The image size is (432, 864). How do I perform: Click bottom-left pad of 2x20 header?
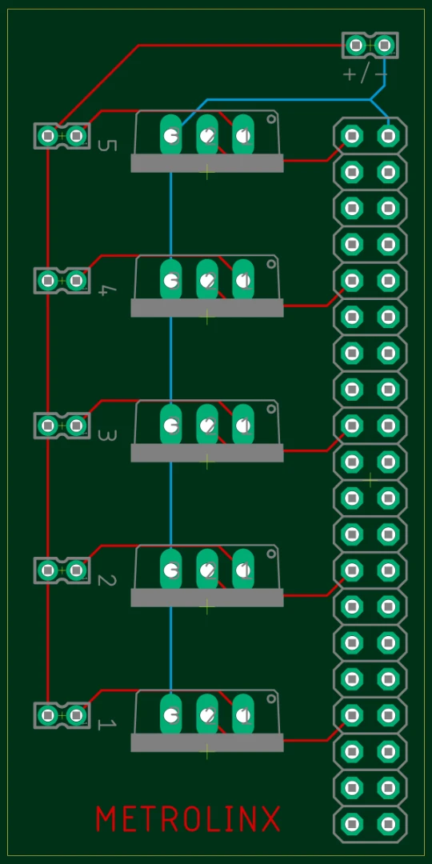(351, 824)
